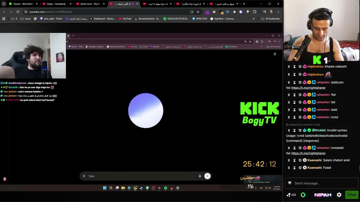Click the Kicklet username in chat
The height and width of the screenshot is (202, 360).
point(319,130)
